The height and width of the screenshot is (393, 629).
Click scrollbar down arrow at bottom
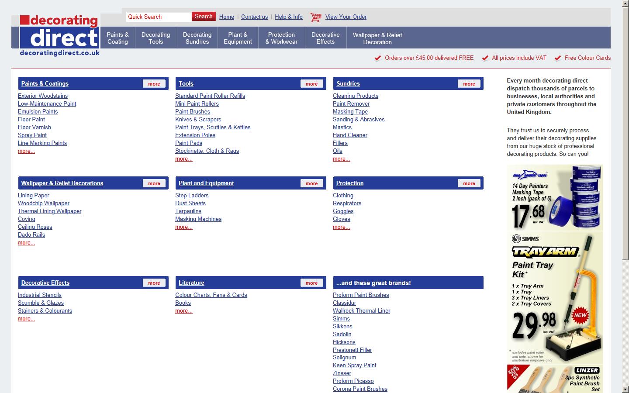click(625, 389)
